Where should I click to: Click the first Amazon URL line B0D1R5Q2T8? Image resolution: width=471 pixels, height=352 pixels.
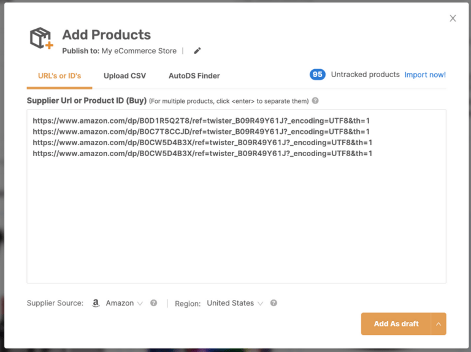[201, 121]
